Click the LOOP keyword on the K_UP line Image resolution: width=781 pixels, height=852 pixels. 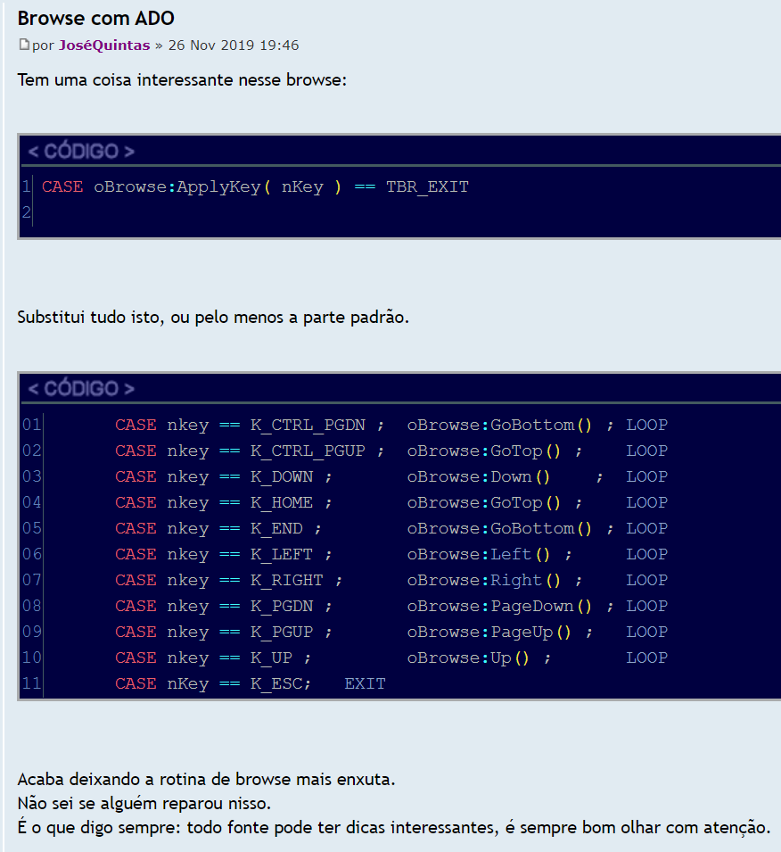pyautogui.click(x=646, y=658)
